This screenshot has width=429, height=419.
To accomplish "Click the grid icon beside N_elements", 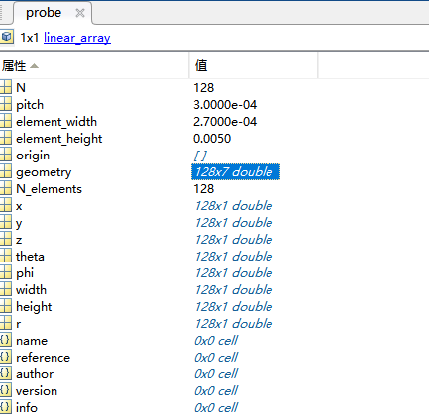I will pyautogui.click(x=5, y=188).
